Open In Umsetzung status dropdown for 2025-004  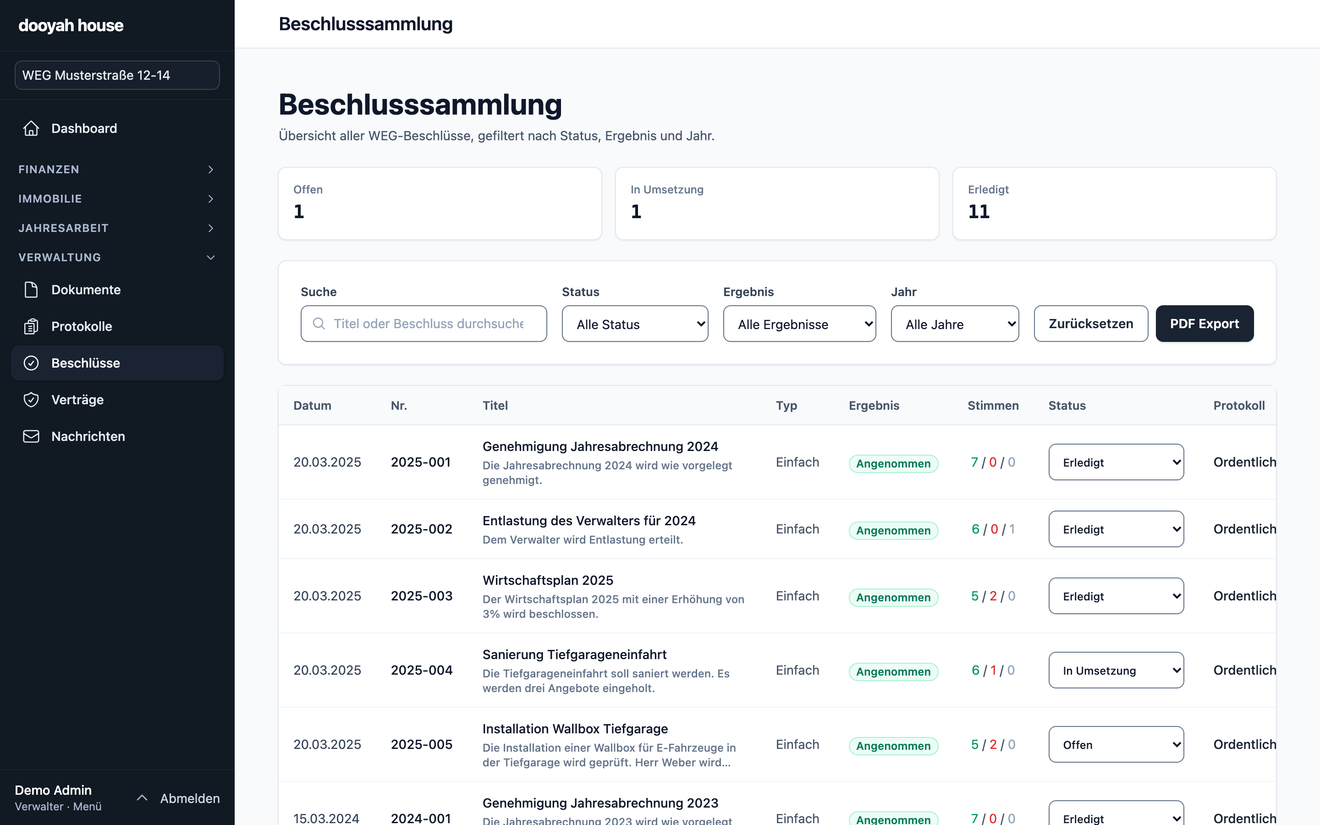click(x=1116, y=670)
